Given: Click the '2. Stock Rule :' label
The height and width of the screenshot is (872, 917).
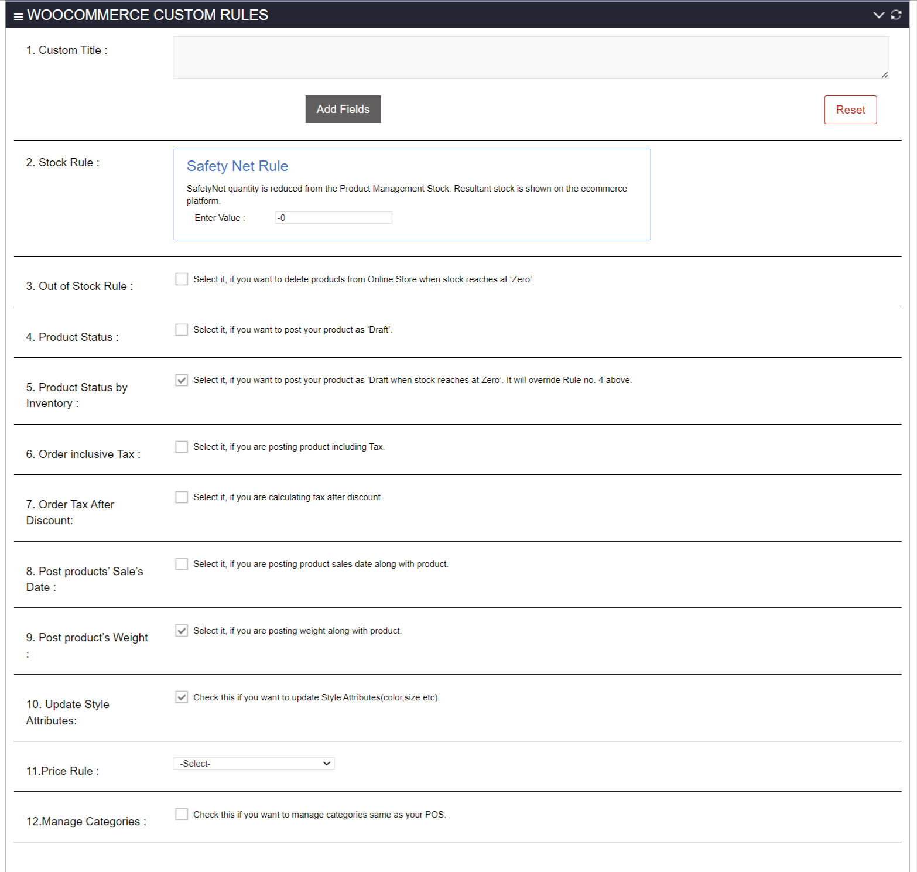Looking at the screenshot, I should [63, 163].
